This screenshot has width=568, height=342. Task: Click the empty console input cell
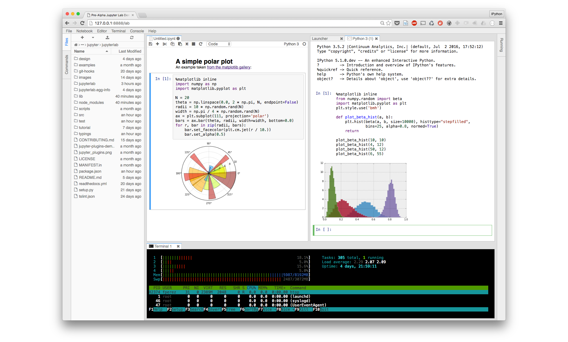click(406, 230)
